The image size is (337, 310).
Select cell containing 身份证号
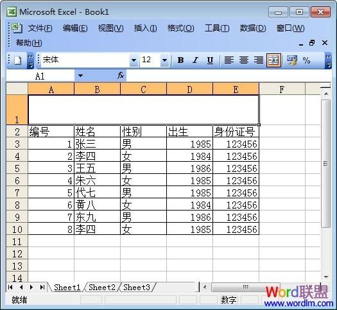coord(236,132)
